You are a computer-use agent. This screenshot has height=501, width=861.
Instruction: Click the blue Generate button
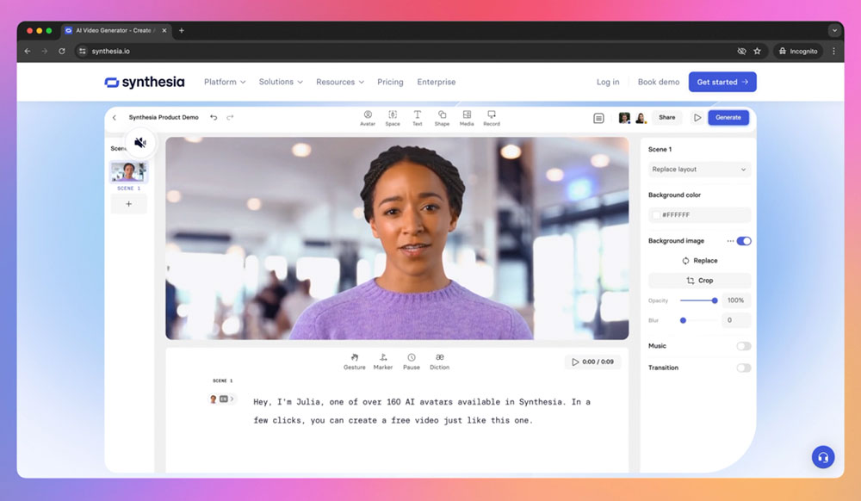[x=728, y=117]
